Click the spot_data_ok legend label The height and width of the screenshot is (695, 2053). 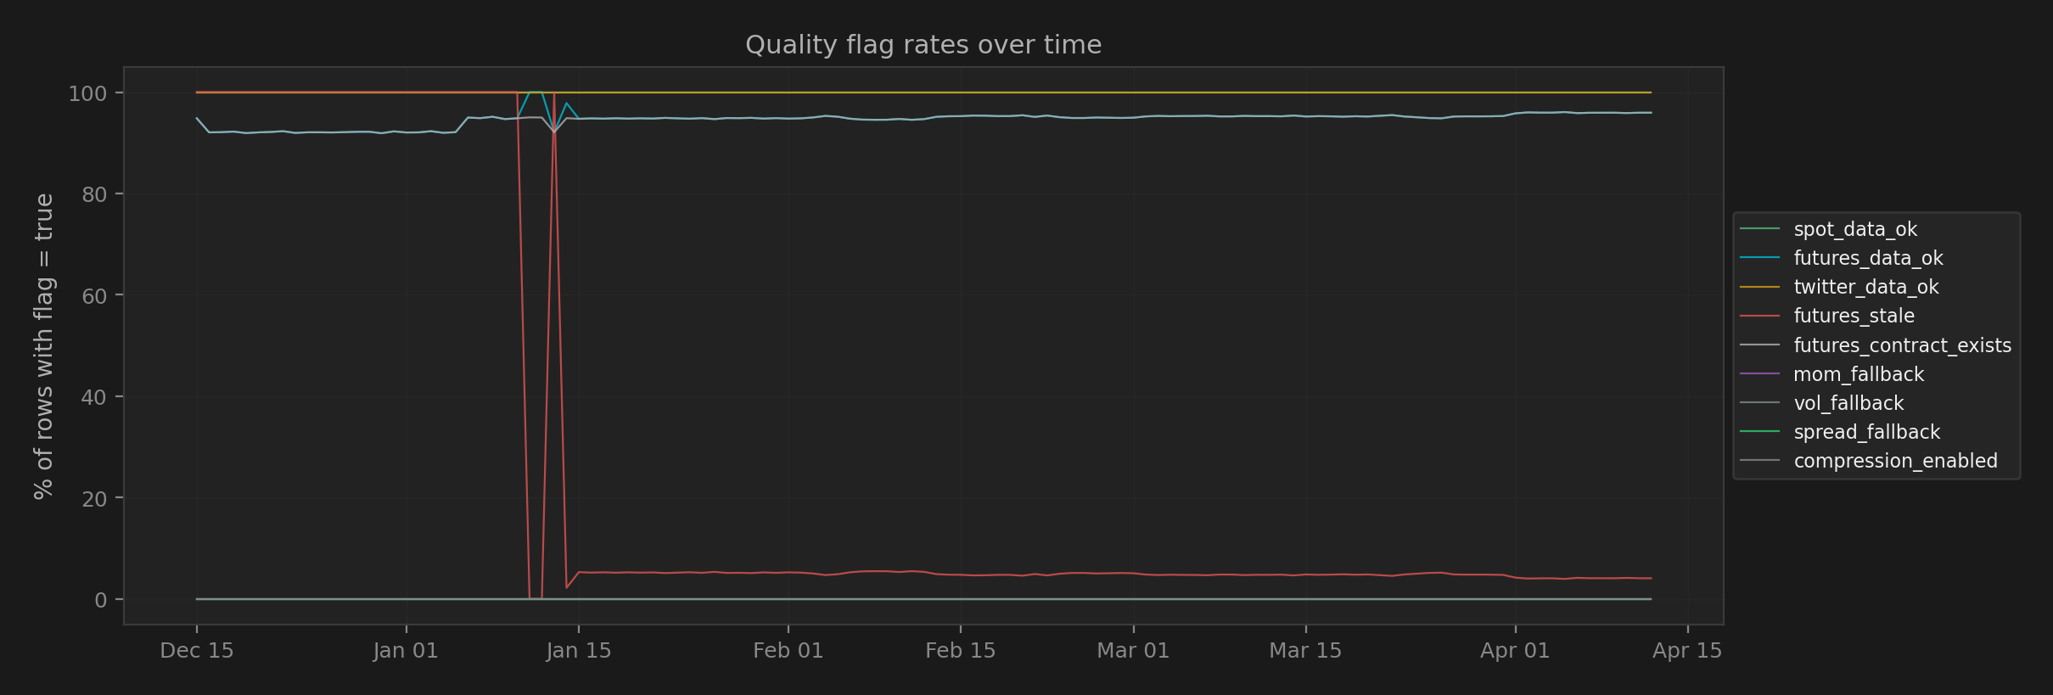1854,229
